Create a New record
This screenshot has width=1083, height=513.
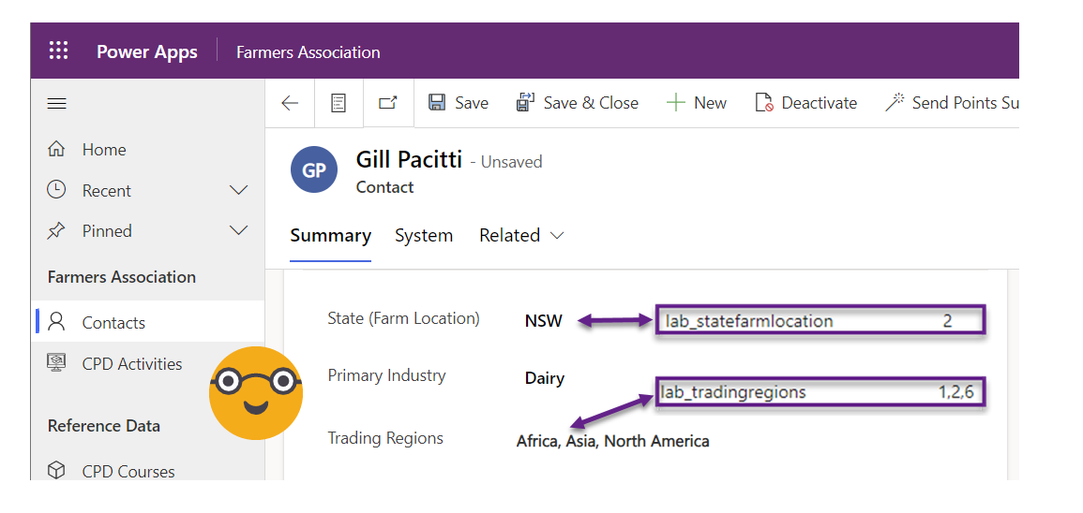(x=696, y=103)
